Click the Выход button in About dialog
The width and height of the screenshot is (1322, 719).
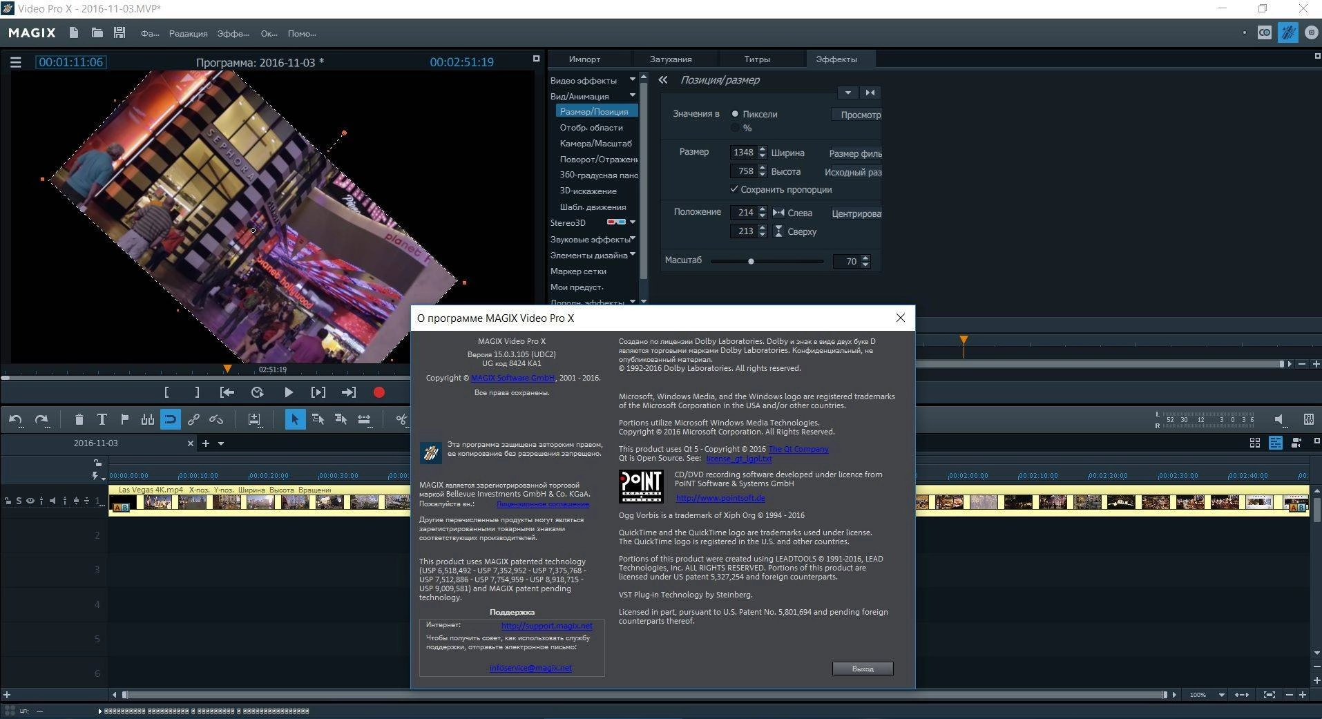(x=863, y=669)
